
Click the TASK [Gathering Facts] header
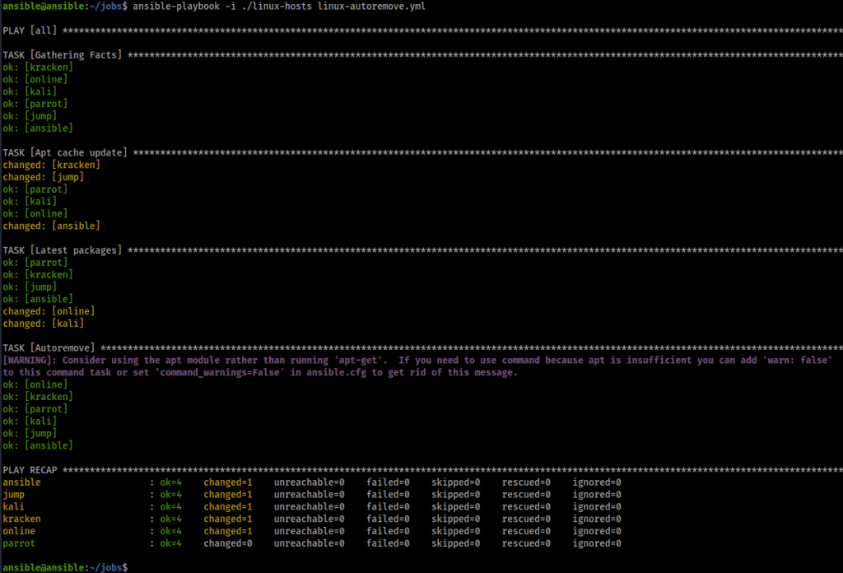click(63, 55)
